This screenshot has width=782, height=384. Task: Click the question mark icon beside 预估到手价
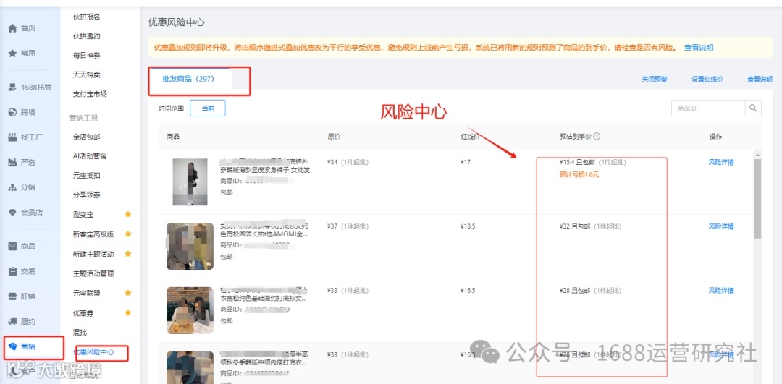pyautogui.click(x=597, y=137)
